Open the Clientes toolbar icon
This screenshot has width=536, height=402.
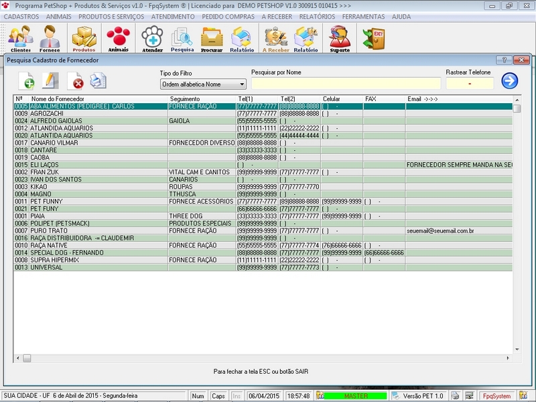click(x=21, y=38)
